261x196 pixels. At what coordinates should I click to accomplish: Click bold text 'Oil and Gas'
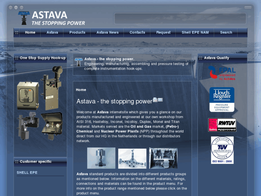(x=141, y=127)
